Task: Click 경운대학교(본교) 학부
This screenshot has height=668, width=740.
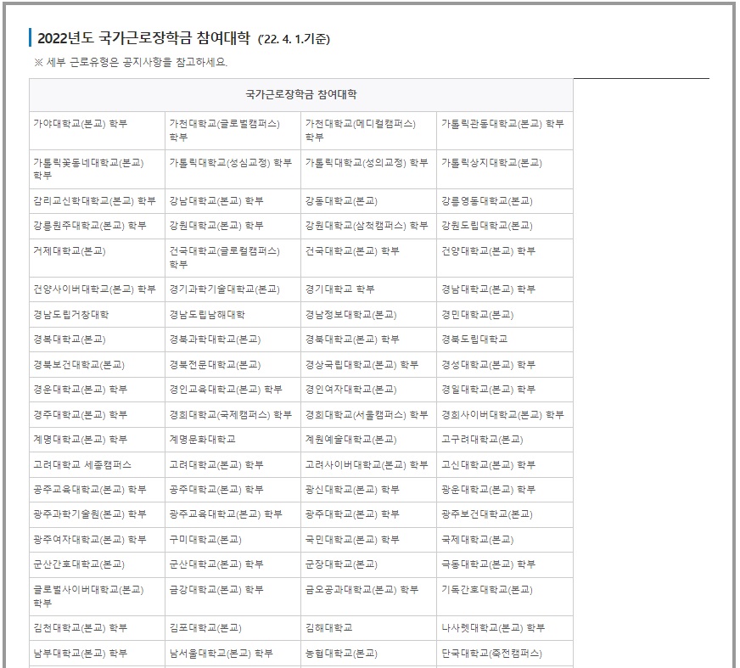Action: [81, 390]
